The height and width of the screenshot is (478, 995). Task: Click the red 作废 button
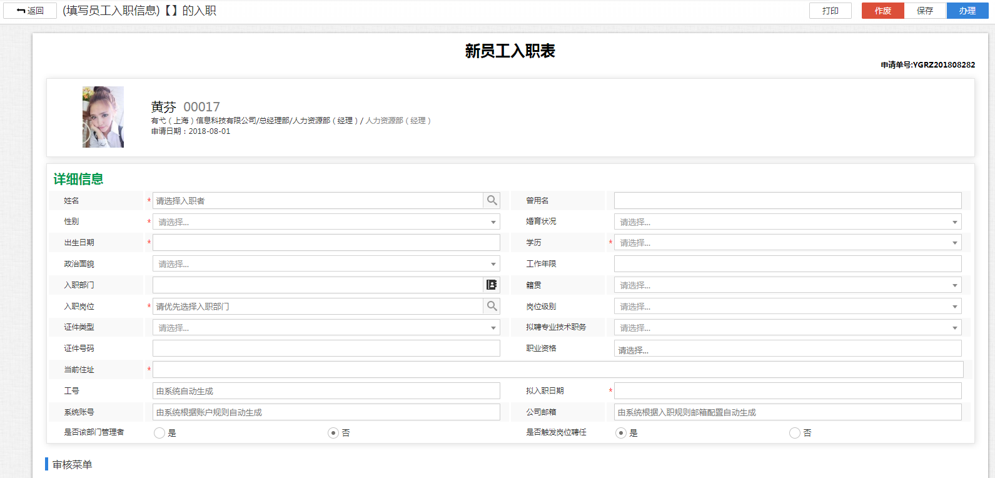pos(882,11)
